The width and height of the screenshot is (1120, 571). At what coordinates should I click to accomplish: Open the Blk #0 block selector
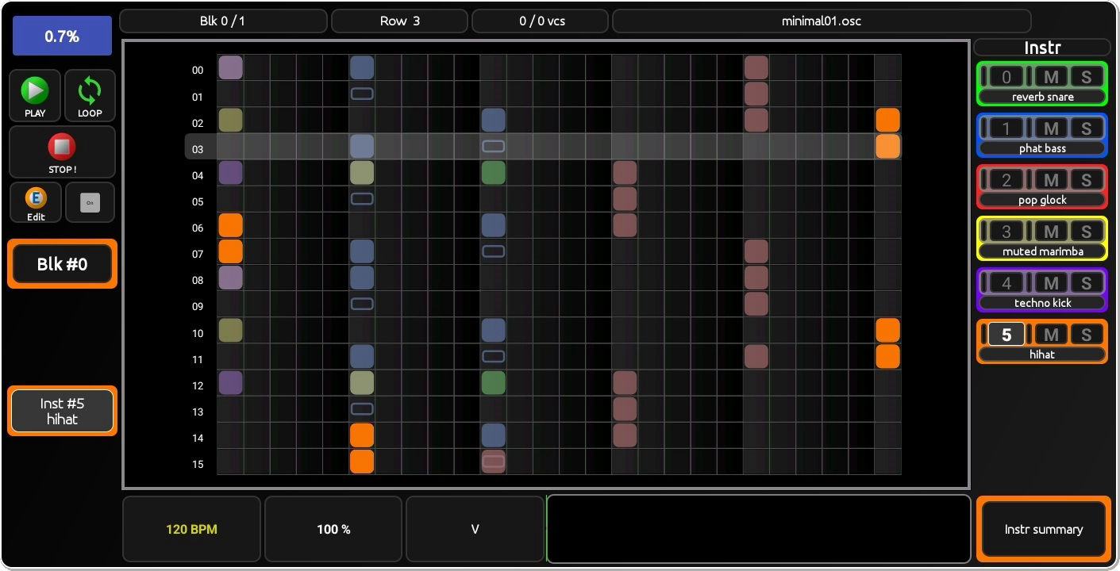pos(63,264)
